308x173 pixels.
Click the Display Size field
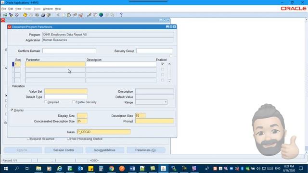(x=82, y=116)
